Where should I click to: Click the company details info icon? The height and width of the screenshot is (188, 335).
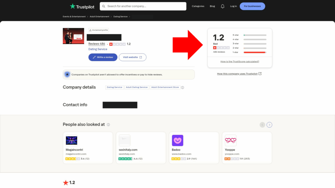pyautogui.click(x=183, y=87)
